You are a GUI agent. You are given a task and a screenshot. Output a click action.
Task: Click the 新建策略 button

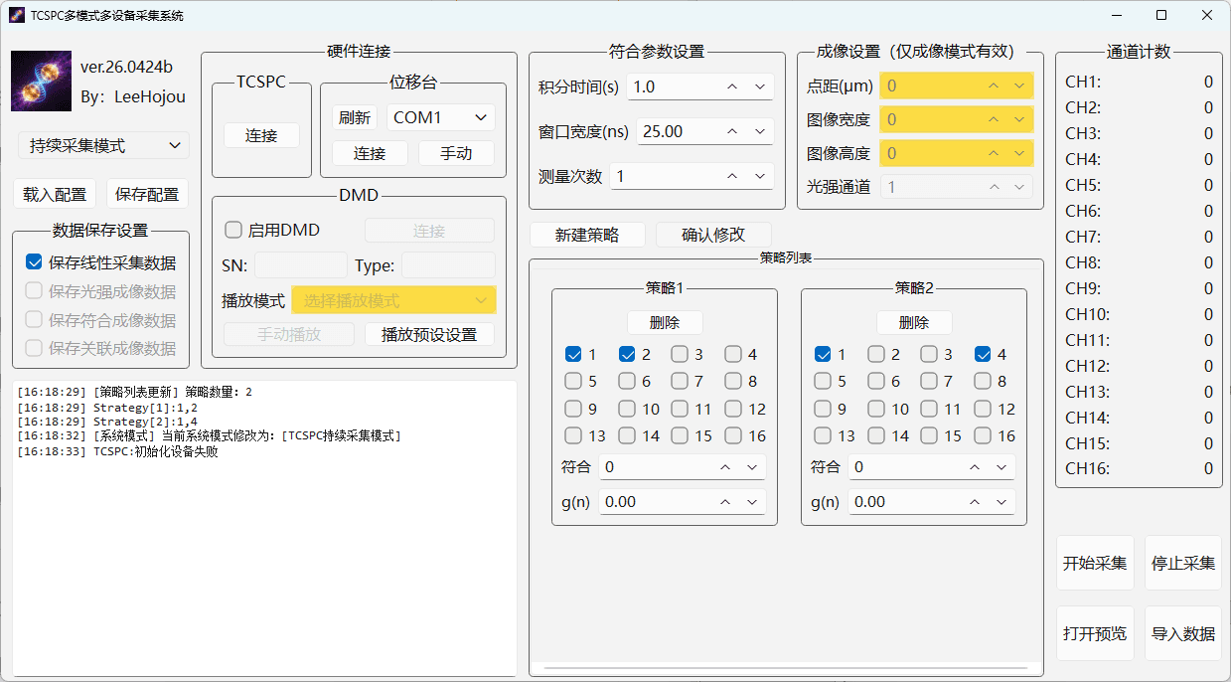(587, 235)
